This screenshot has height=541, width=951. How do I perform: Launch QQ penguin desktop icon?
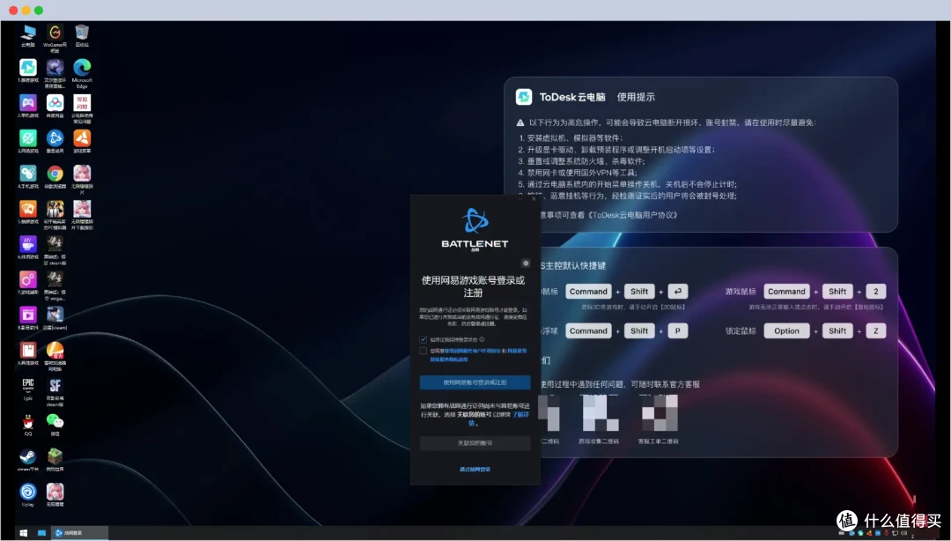click(28, 421)
